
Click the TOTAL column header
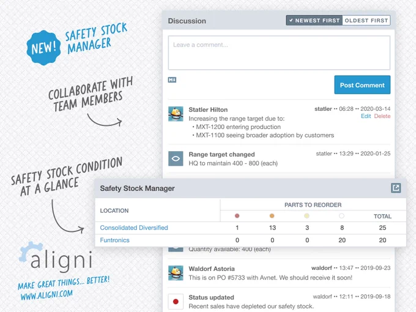pyautogui.click(x=382, y=216)
